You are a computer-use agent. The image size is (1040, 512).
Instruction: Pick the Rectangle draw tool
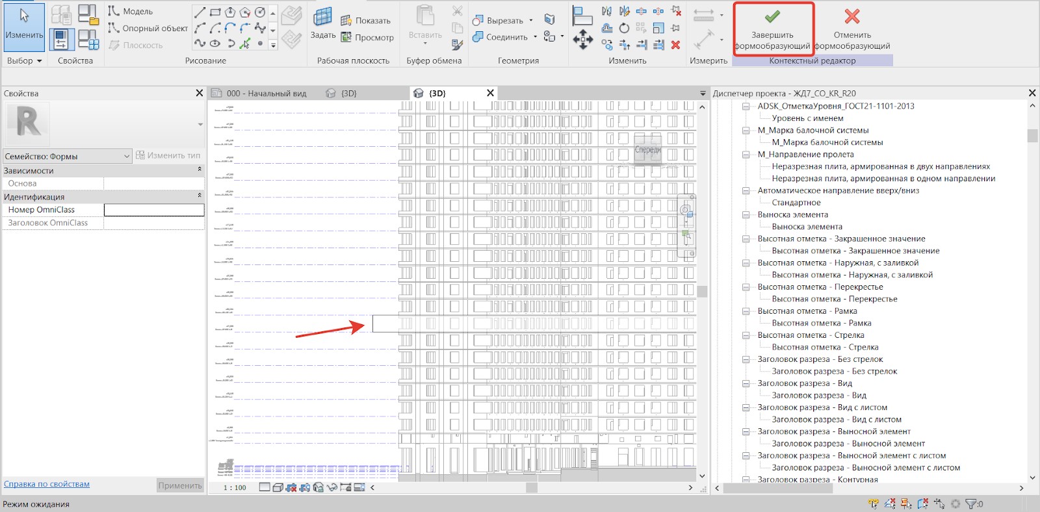[x=215, y=12]
